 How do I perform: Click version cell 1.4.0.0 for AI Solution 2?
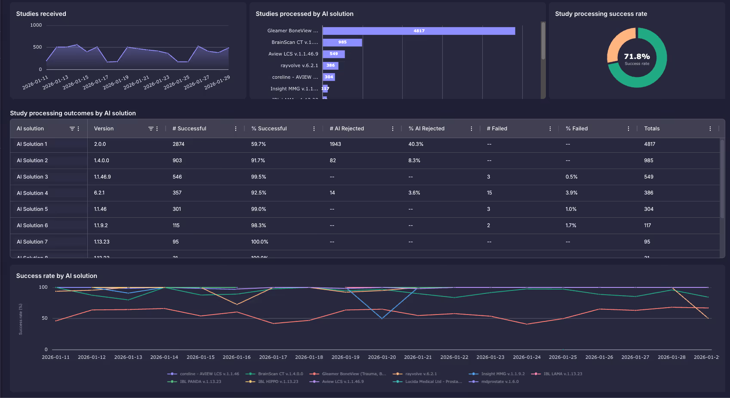tap(102, 160)
